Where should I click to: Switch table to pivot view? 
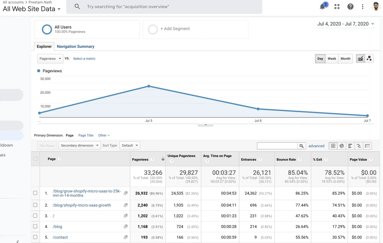[x=368, y=146]
